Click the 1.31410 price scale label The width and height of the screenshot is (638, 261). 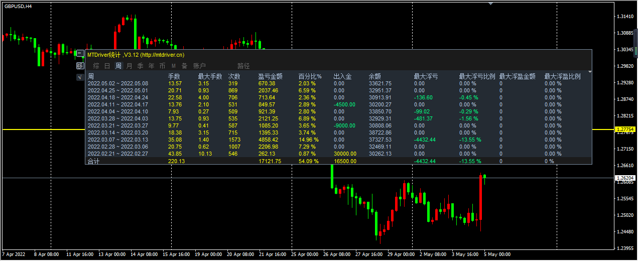(x=625, y=17)
